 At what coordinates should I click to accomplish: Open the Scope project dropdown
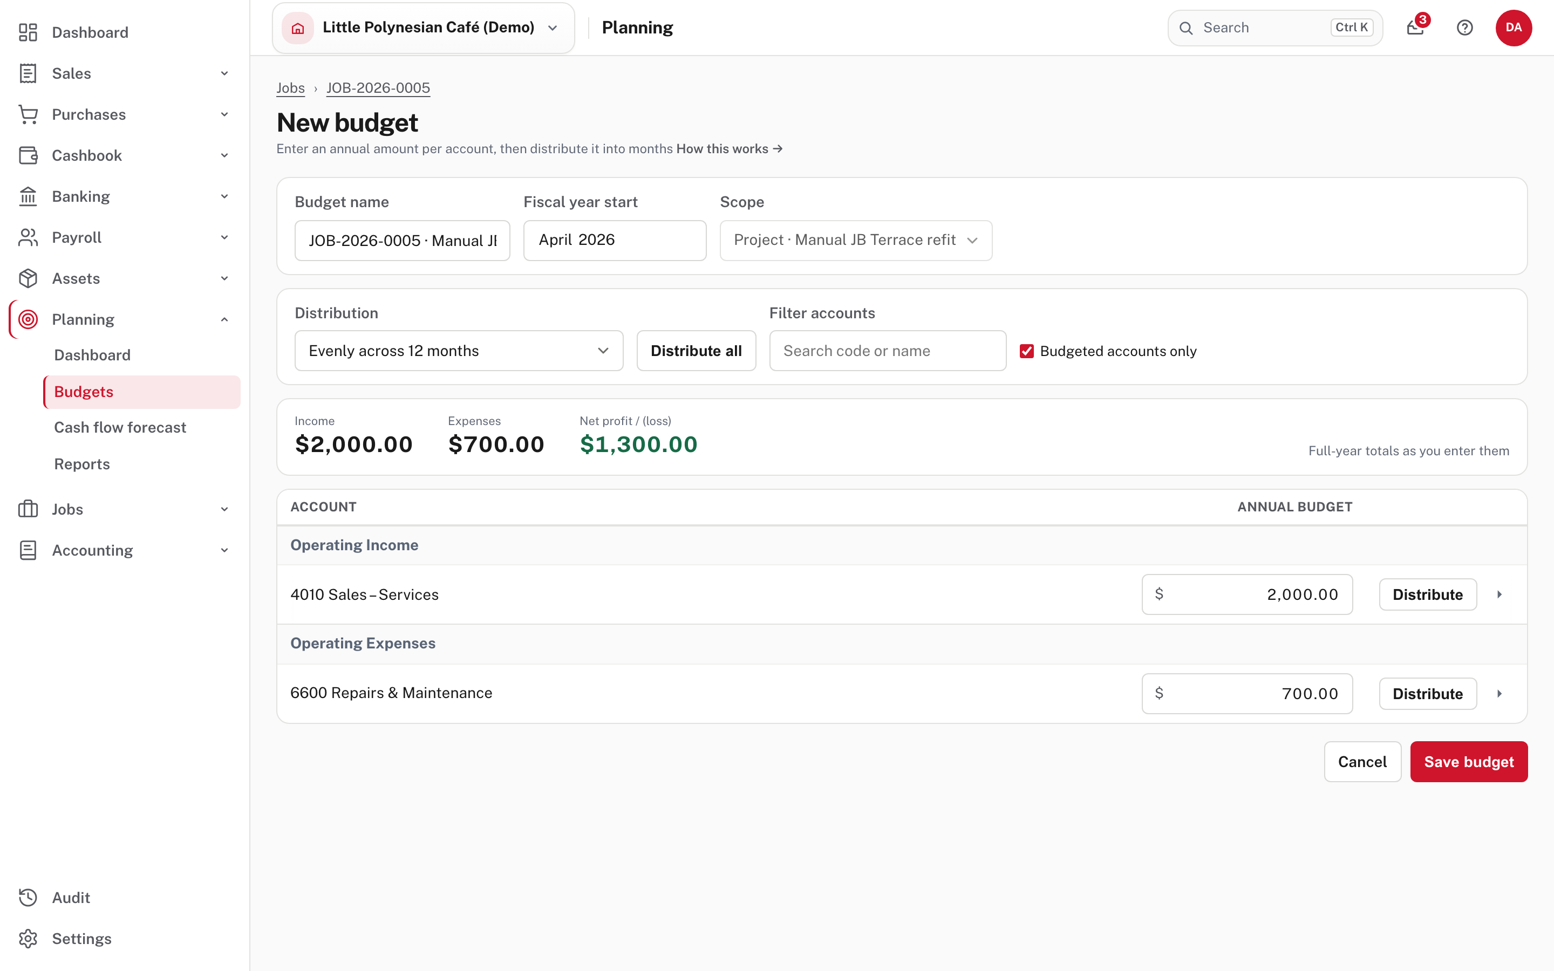pyautogui.click(x=856, y=240)
